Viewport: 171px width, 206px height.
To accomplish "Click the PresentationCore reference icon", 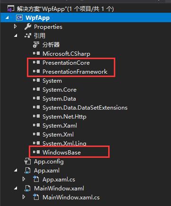I will coord(36,62).
